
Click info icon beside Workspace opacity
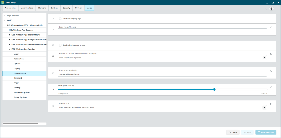pyautogui.click(x=271, y=87)
